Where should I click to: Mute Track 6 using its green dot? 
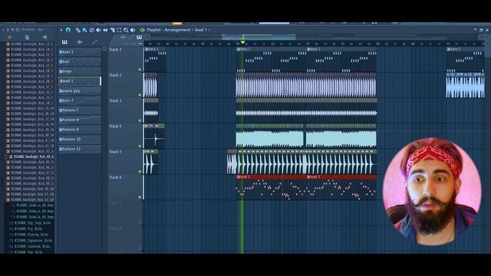140,198
